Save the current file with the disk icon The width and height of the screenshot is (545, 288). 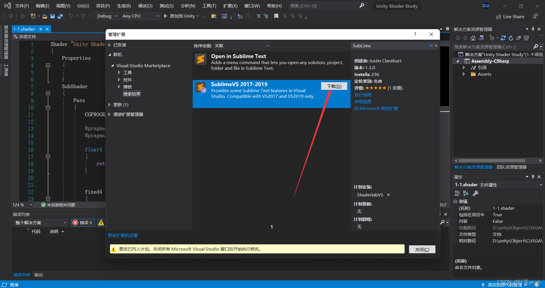53,16
